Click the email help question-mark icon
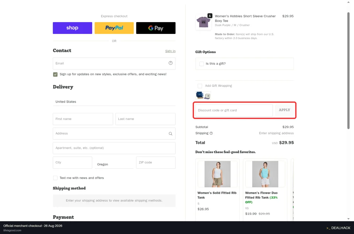Image resolution: width=354 pixels, height=234 pixels. tap(170, 63)
